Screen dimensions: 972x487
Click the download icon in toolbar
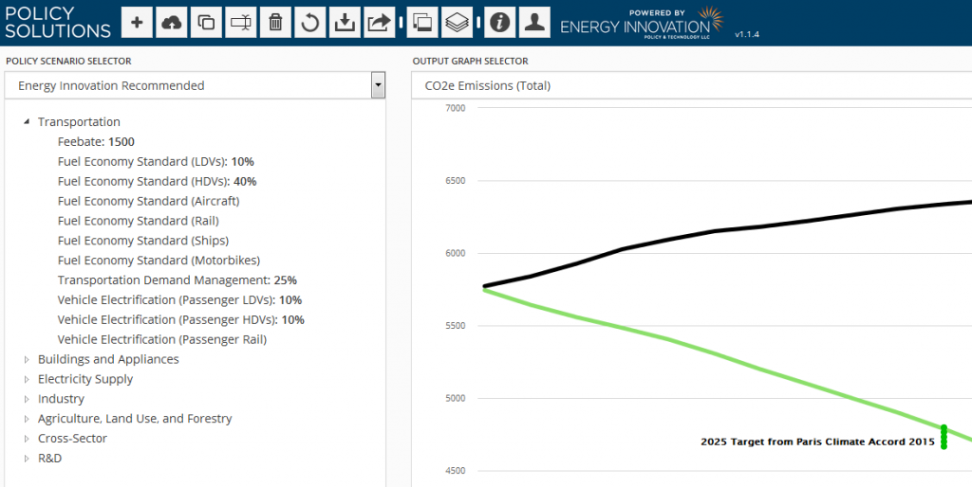(x=345, y=22)
